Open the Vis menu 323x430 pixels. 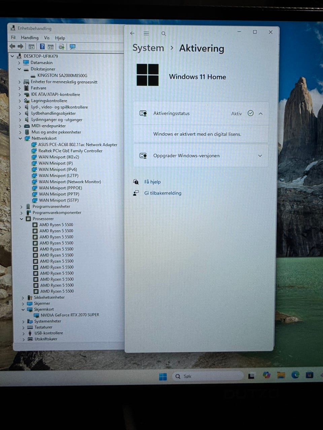47,38
